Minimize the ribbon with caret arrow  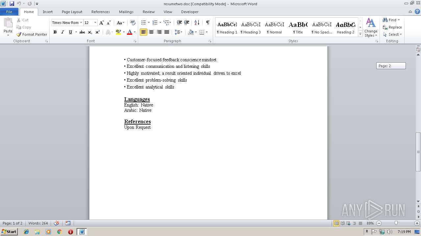tap(410, 12)
